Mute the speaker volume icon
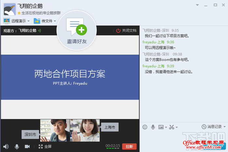Viewport: 228px width, 152px height. [6, 146]
